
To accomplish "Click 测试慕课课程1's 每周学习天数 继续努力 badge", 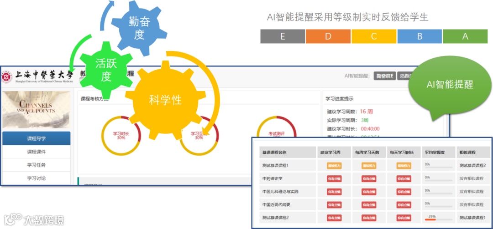I will [369, 166].
